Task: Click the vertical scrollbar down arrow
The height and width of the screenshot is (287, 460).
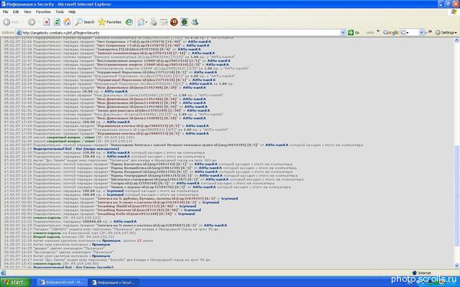Action: tap(457, 266)
